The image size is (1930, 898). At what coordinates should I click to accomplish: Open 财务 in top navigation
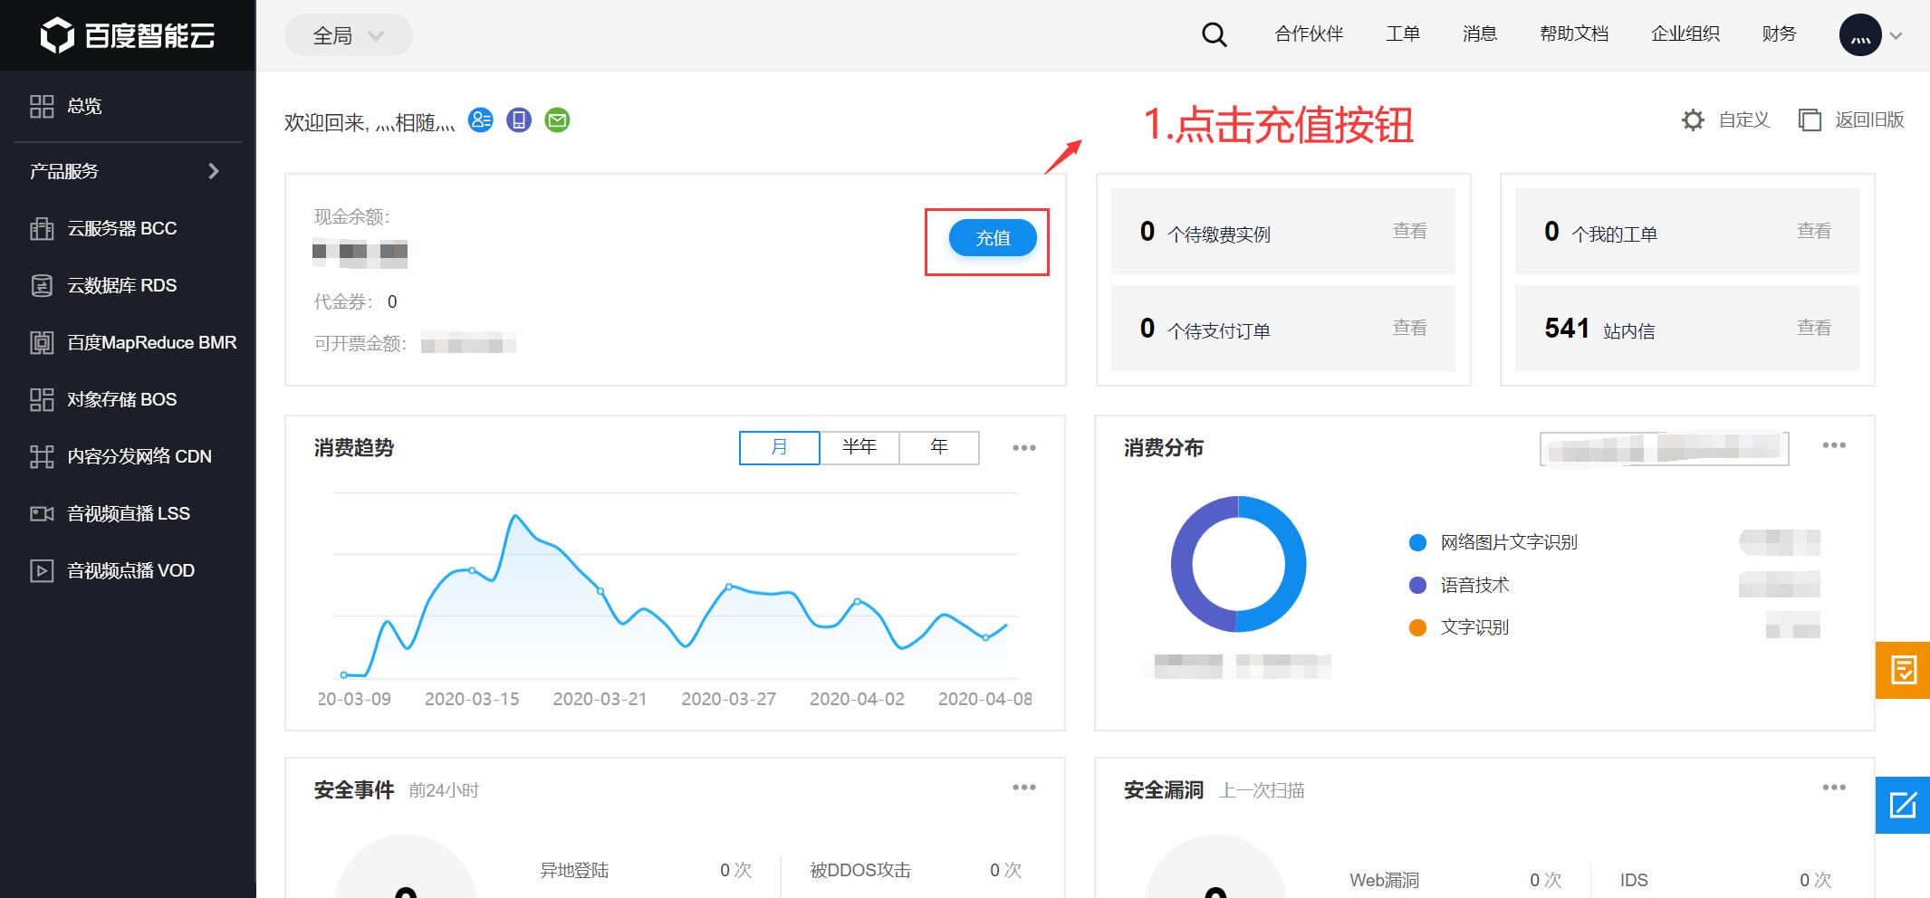[1779, 34]
